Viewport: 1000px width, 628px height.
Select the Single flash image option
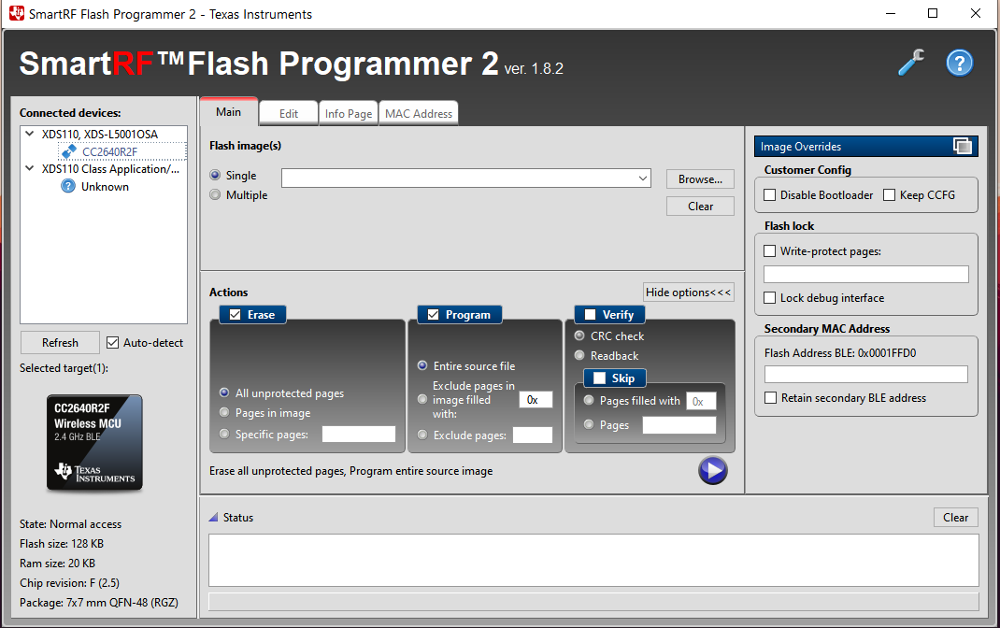[x=215, y=176]
